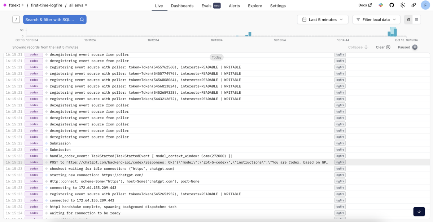Open the GitHub repository icon
Screen dimensions: 433x222
point(392,5)
